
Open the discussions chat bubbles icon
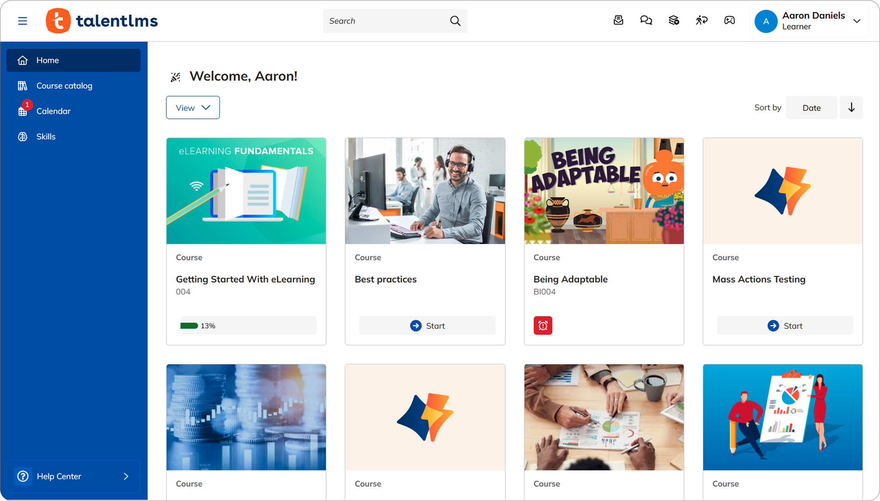tap(646, 20)
